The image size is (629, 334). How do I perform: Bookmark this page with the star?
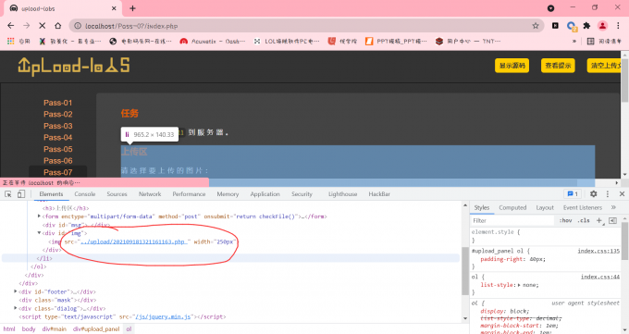tap(536, 26)
